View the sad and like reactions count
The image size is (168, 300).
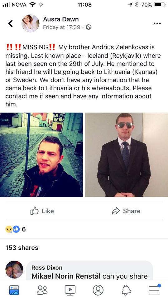point(16,229)
